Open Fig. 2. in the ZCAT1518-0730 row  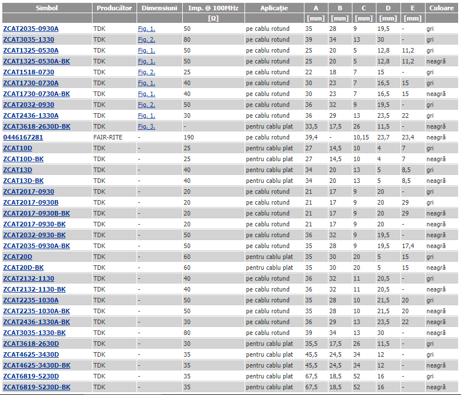(x=146, y=72)
